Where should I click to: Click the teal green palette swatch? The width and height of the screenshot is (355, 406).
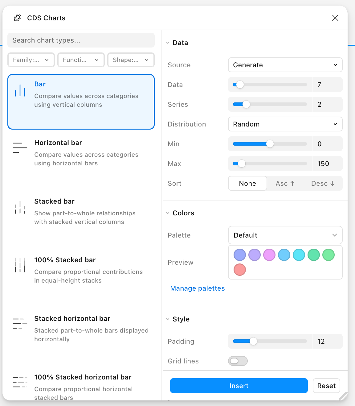point(314,255)
